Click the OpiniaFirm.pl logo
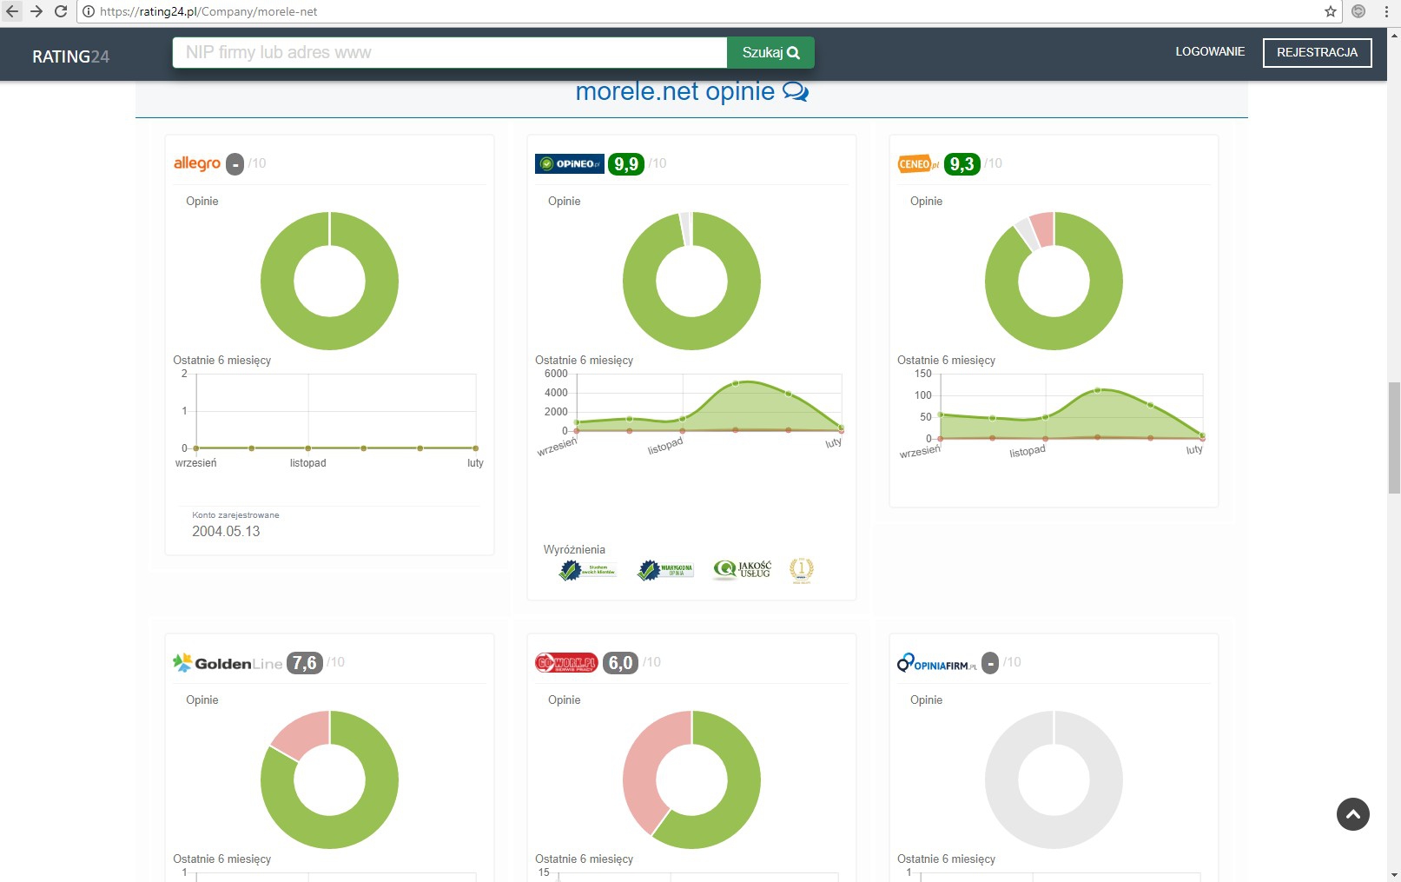 pyautogui.click(x=936, y=663)
